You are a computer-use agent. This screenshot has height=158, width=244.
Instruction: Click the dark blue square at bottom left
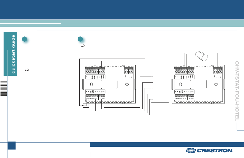12,146
